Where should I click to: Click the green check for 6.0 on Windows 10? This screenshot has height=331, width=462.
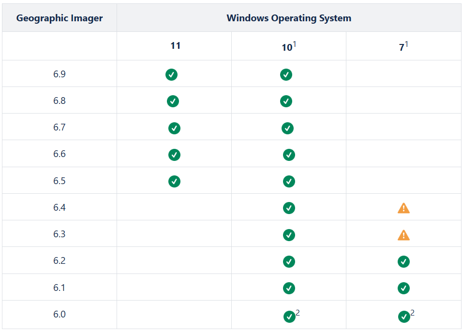(289, 317)
